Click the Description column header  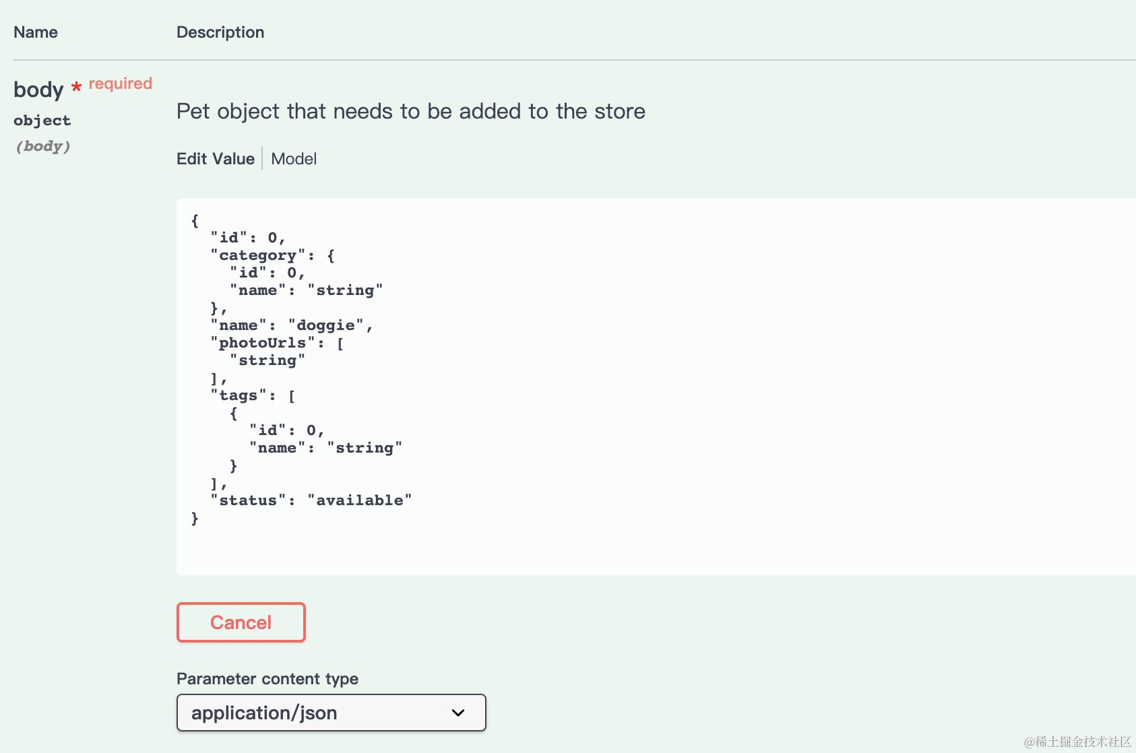220,32
